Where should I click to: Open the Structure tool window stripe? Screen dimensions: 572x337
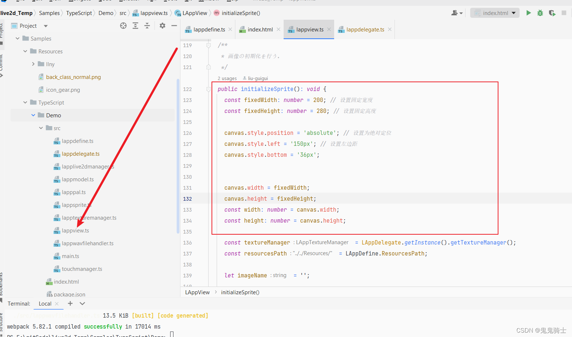pyautogui.click(x=1, y=322)
